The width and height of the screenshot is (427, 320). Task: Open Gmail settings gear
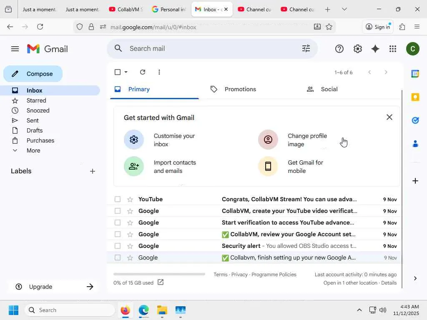pos(357,49)
